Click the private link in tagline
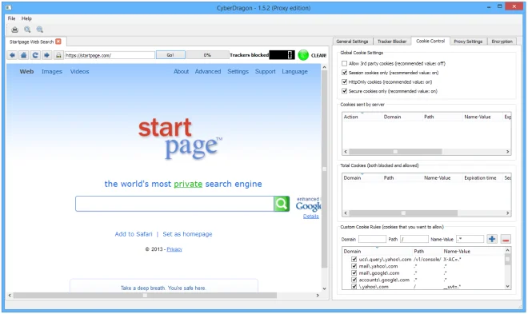The width and height of the screenshot is (528, 314). pyautogui.click(x=188, y=184)
